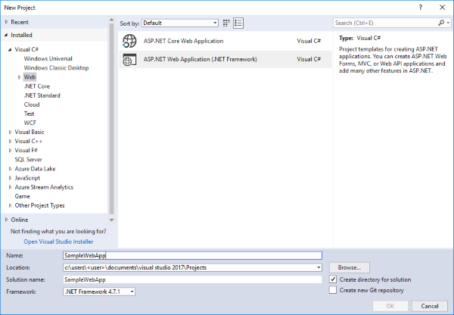Expand the Visual Basic node
Screen dimensions: 454x315
pyautogui.click(x=10, y=133)
